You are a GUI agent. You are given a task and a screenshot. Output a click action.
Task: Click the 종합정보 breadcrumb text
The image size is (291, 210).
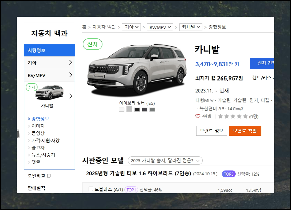pos(217,27)
